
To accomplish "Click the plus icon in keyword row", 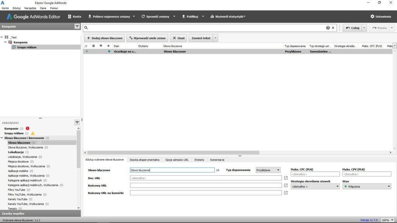I will (87, 51).
